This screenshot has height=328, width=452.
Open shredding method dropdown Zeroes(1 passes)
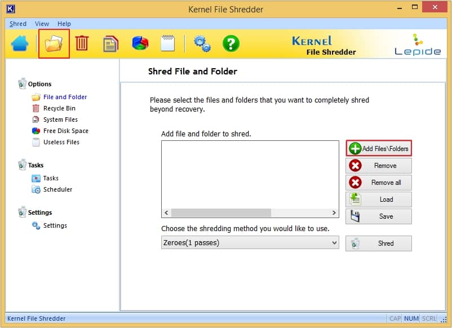(250, 243)
